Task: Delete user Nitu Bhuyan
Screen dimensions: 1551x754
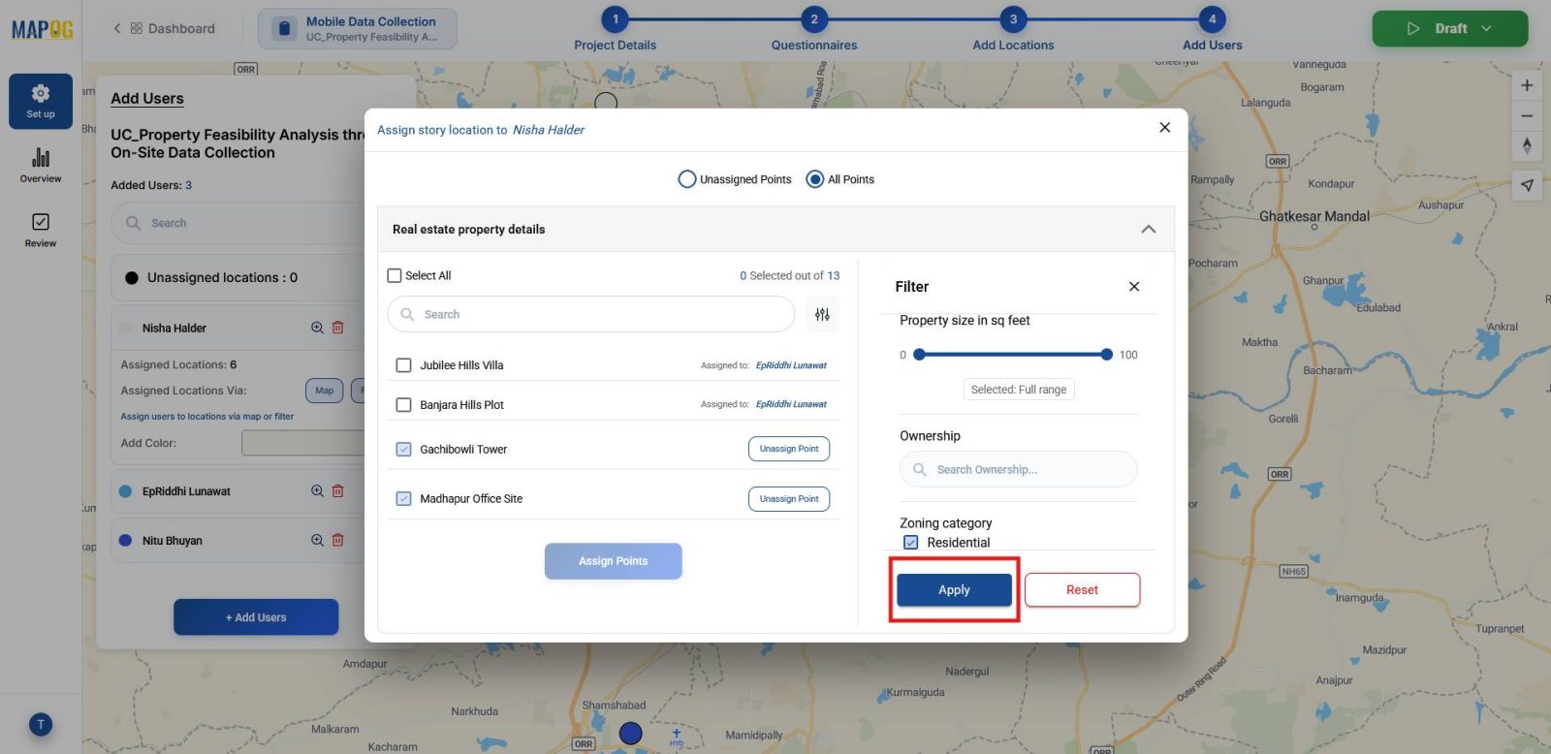Action: [338, 540]
